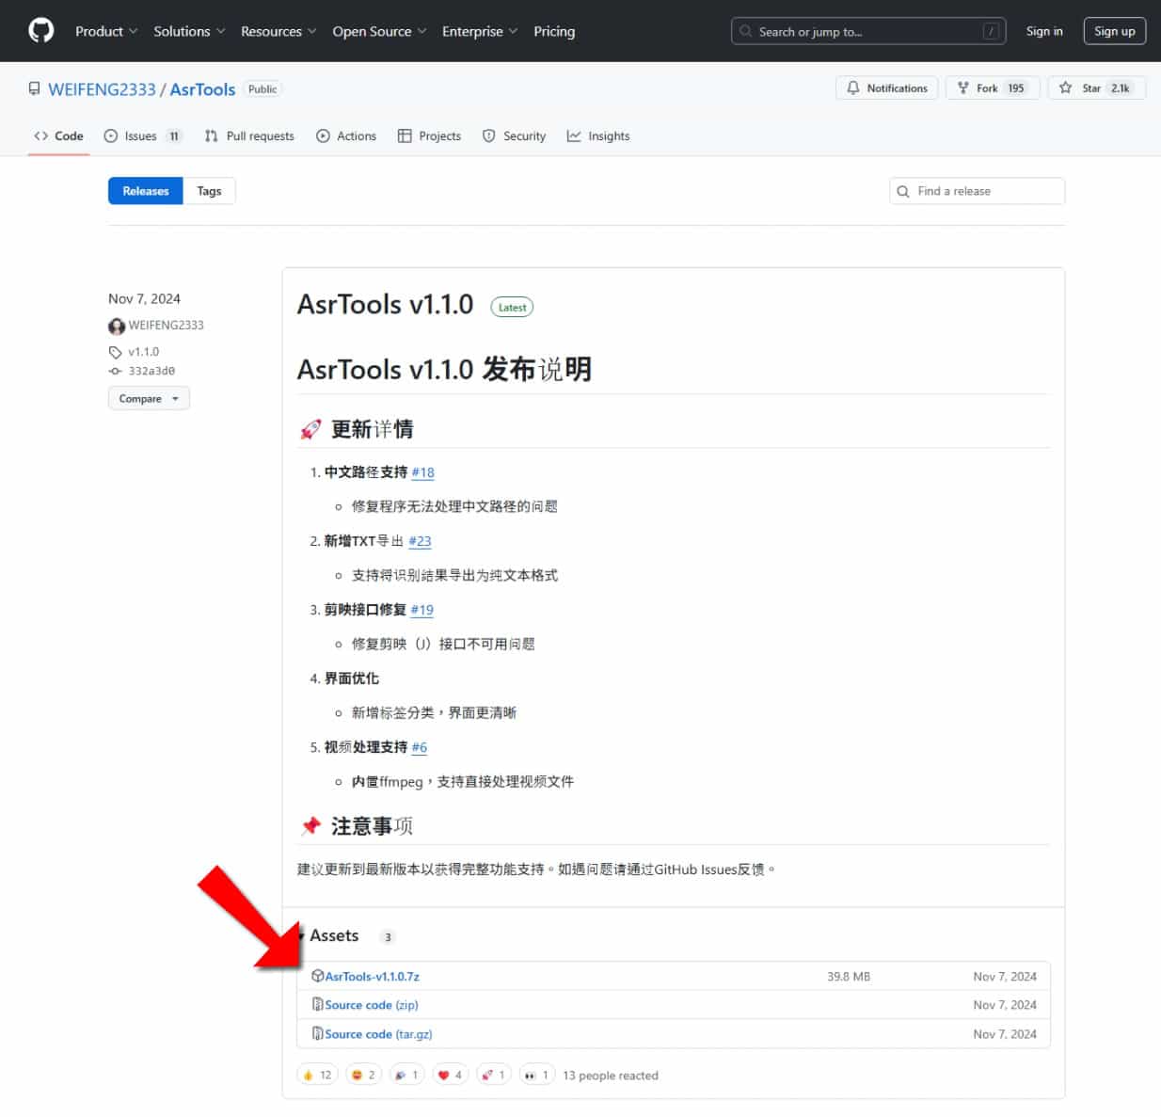Click the laugh reaction with 2
The width and height of the screenshot is (1161, 1117).
362,1075
